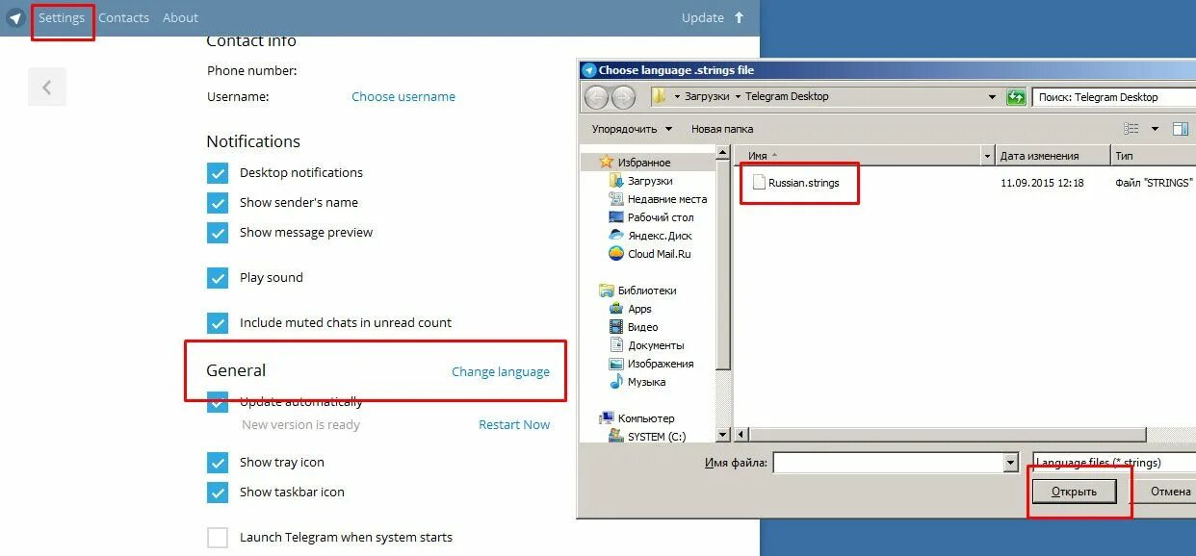1196x556 pixels.
Task: Open the Имя column filter dropdown arrow
Action: [987, 155]
